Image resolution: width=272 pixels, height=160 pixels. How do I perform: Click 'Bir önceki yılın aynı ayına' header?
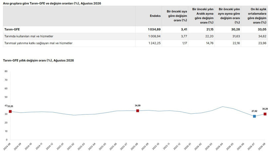pyautogui.click(x=229, y=16)
